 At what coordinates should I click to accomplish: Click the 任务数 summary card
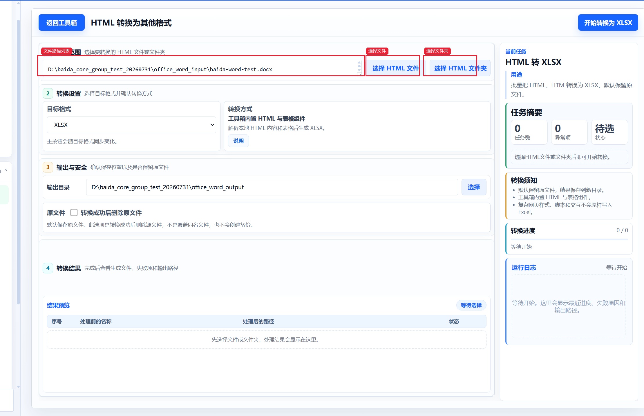point(529,132)
